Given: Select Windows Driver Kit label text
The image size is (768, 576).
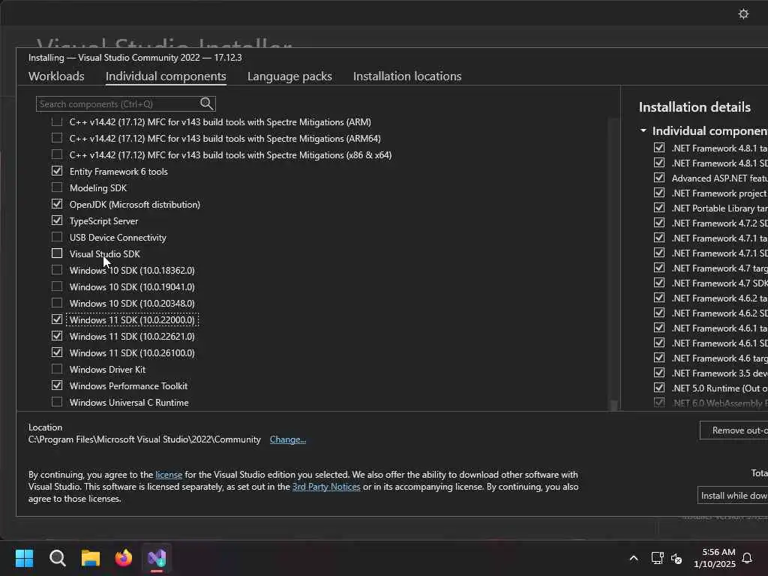Looking at the screenshot, I should [107, 369].
